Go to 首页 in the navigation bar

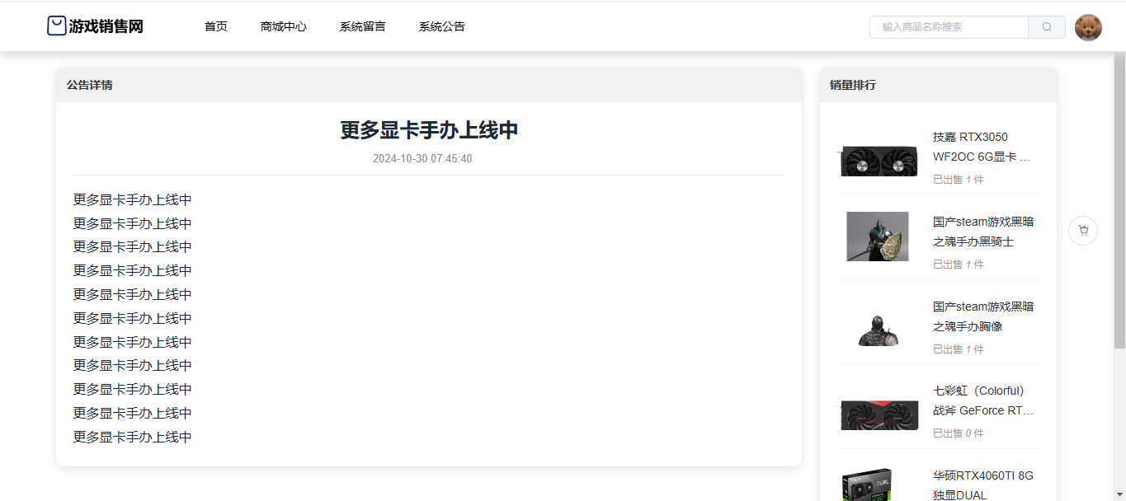(x=216, y=26)
